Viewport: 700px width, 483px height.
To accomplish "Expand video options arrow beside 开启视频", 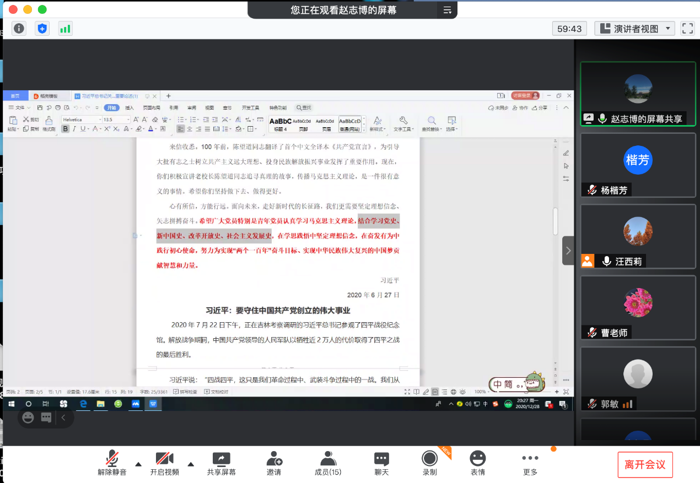I will click(x=191, y=464).
